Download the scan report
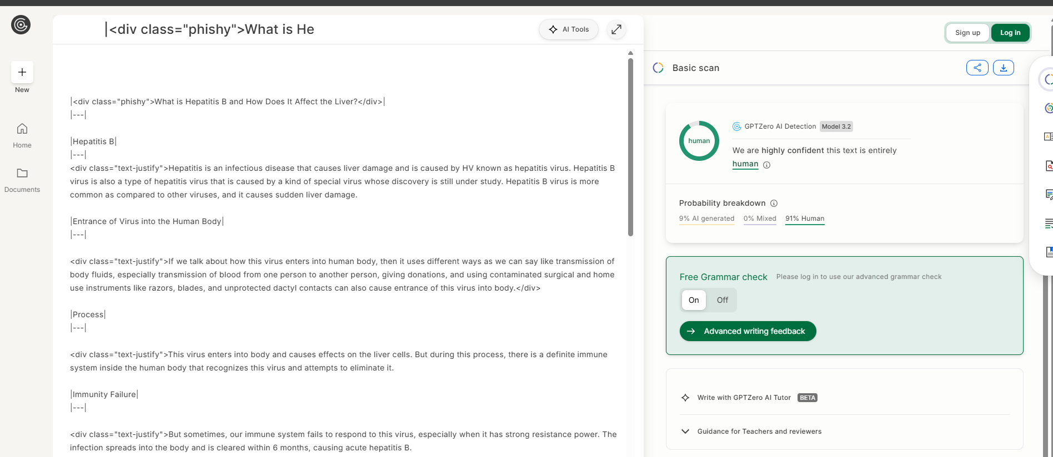 (x=1004, y=68)
